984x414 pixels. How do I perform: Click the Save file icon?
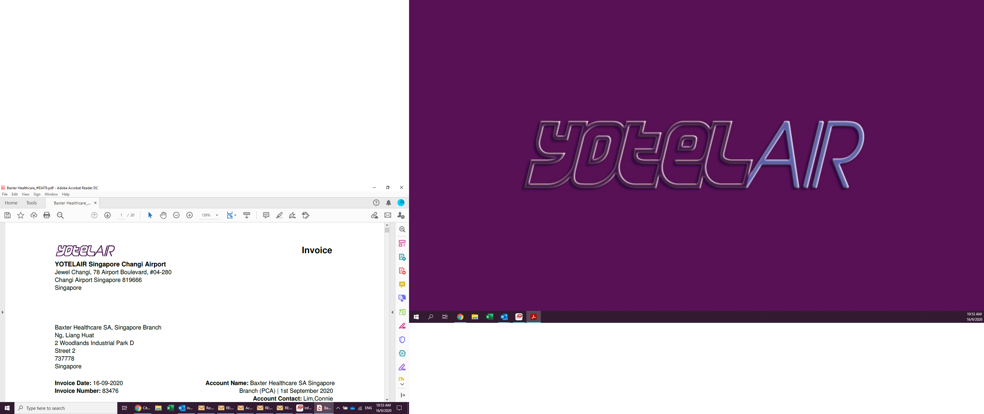pyautogui.click(x=7, y=216)
